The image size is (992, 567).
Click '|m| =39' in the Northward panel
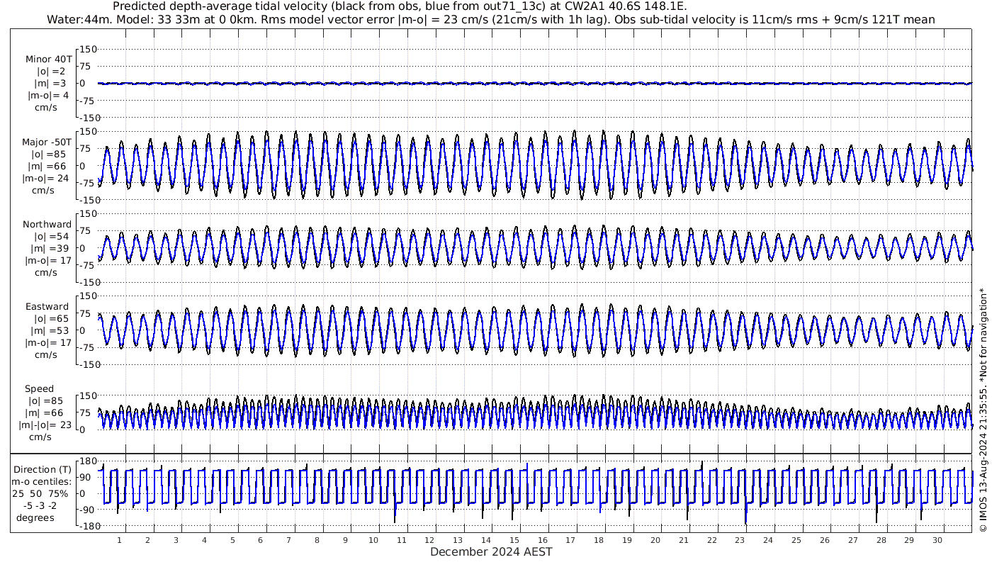coord(50,249)
